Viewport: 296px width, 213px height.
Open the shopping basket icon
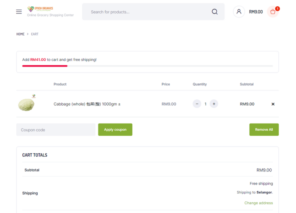273,12
